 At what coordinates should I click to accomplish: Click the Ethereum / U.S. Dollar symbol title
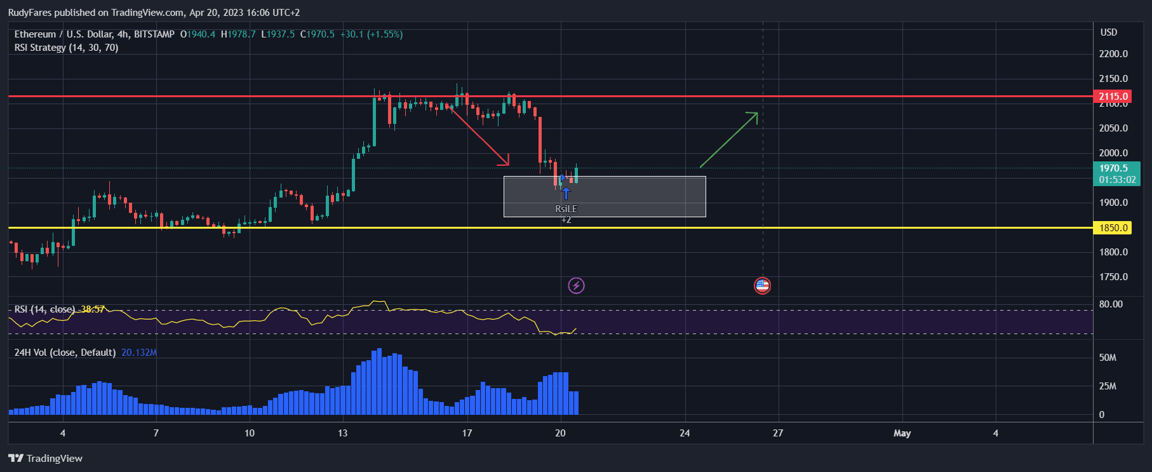(x=64, y=34)
